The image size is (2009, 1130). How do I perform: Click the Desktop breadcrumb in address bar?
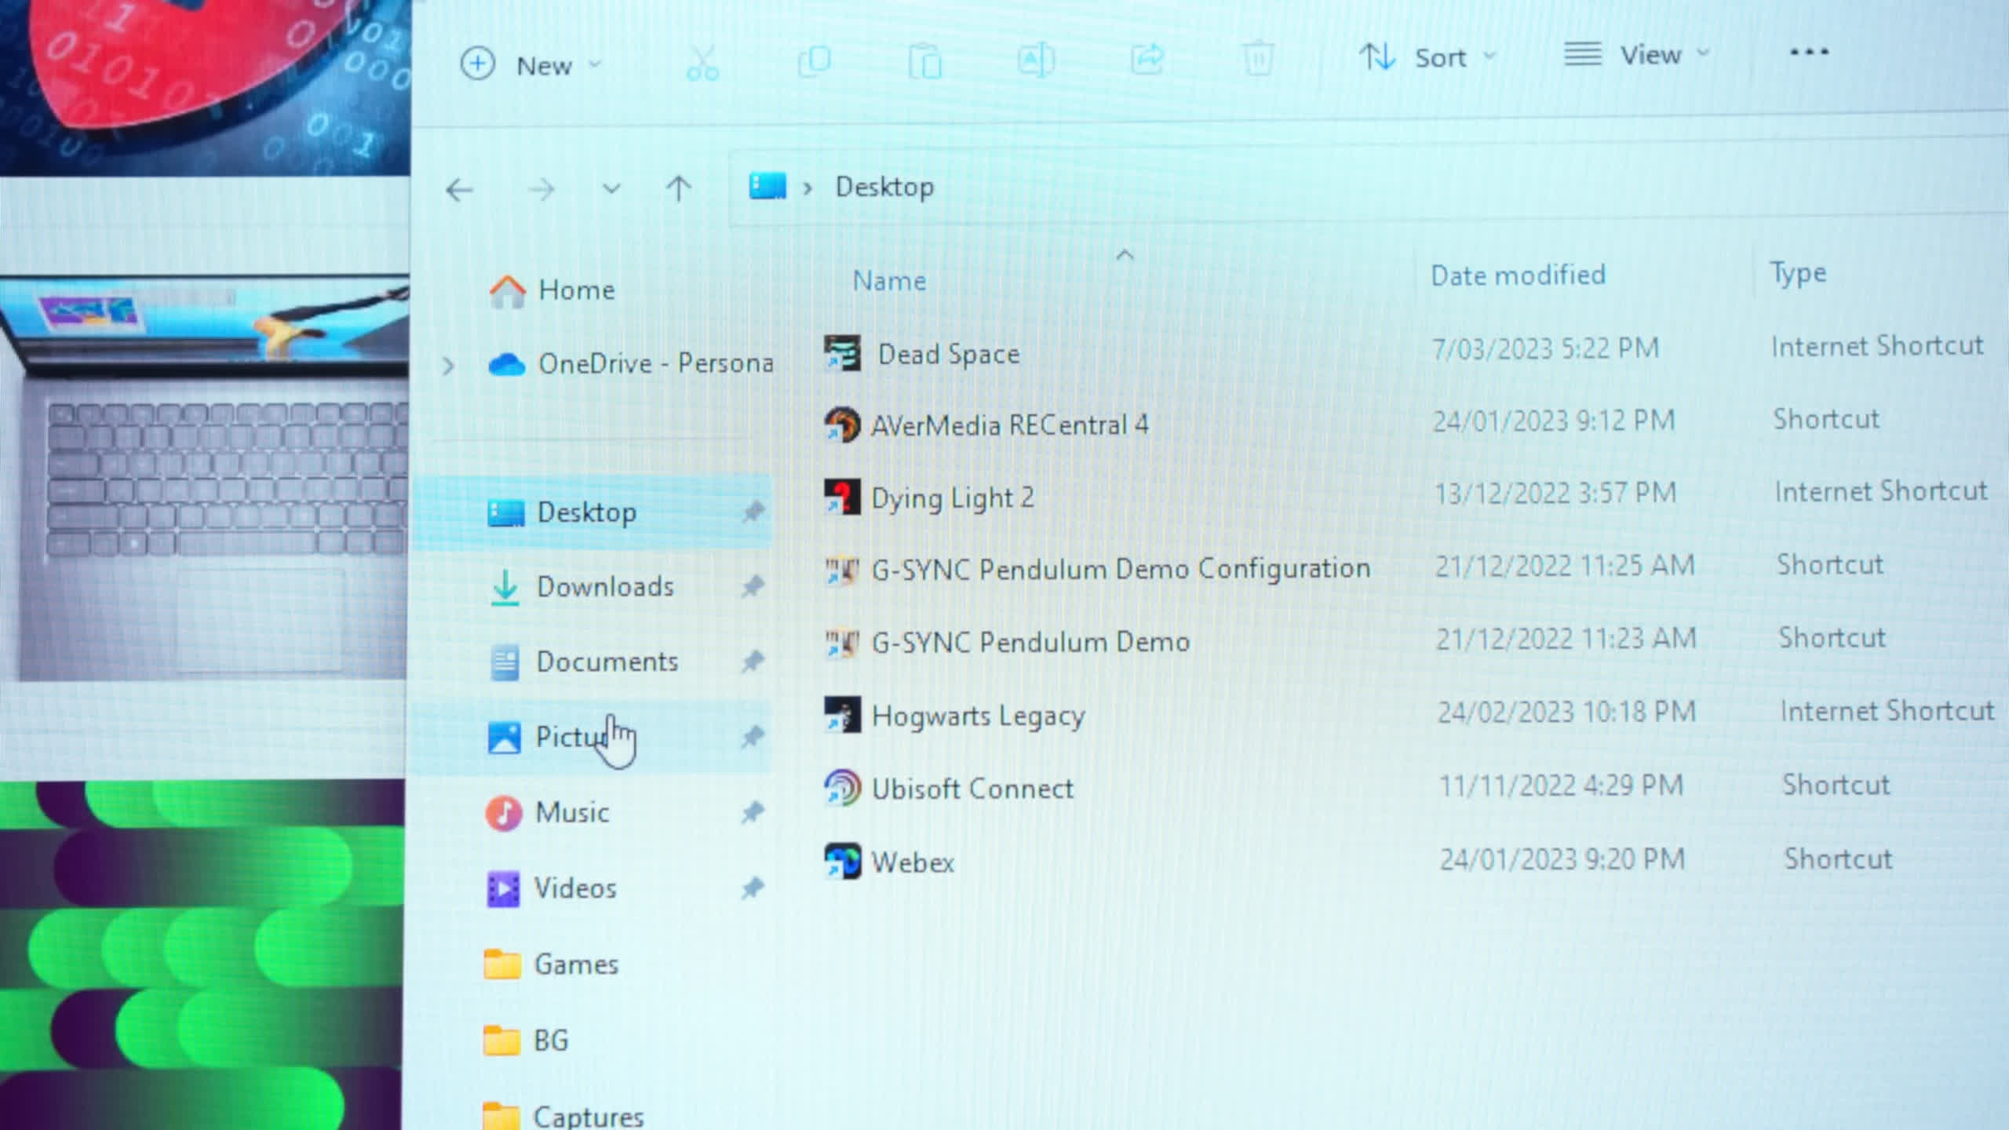(884, 188)
